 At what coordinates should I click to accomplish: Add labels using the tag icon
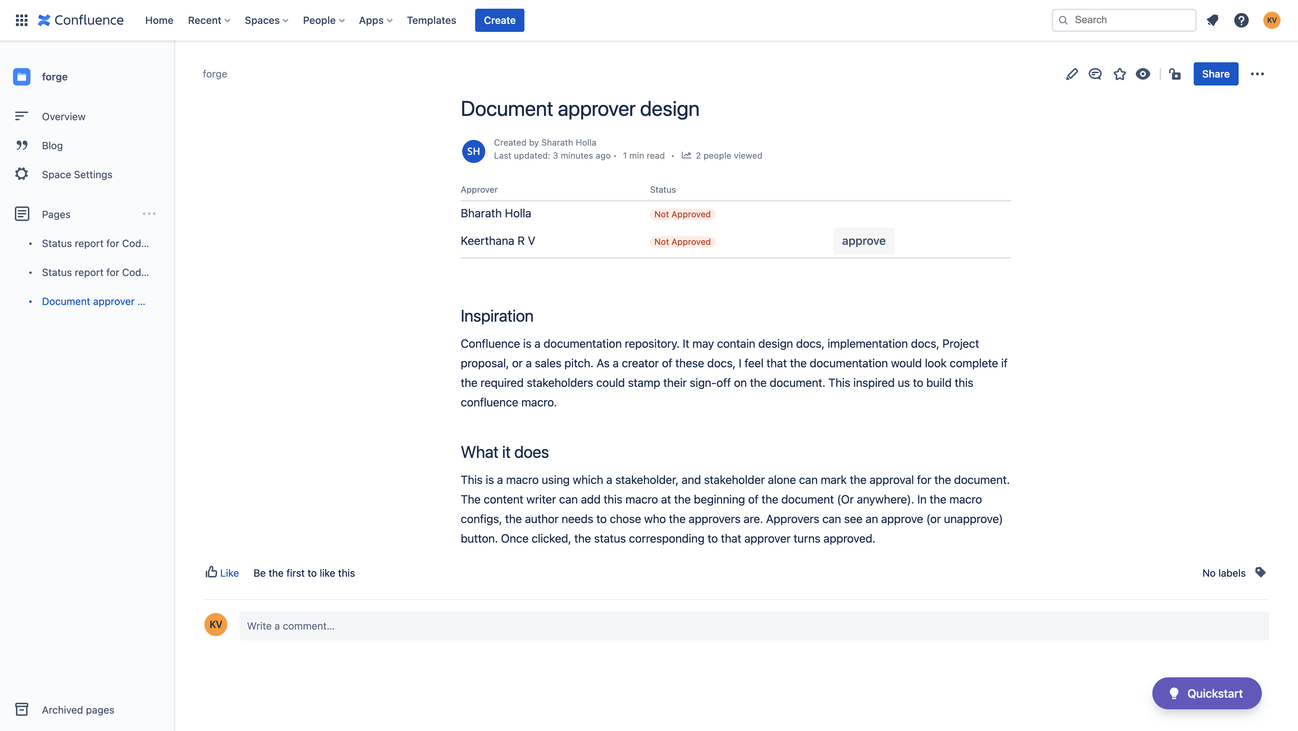point(1260,572)
